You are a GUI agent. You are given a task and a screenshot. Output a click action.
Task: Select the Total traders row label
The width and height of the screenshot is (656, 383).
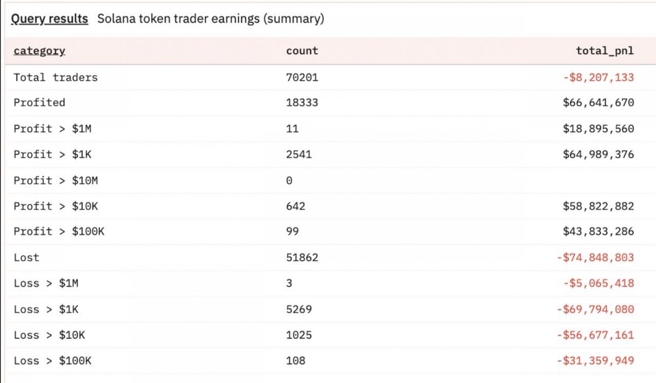tap(55, 77)
